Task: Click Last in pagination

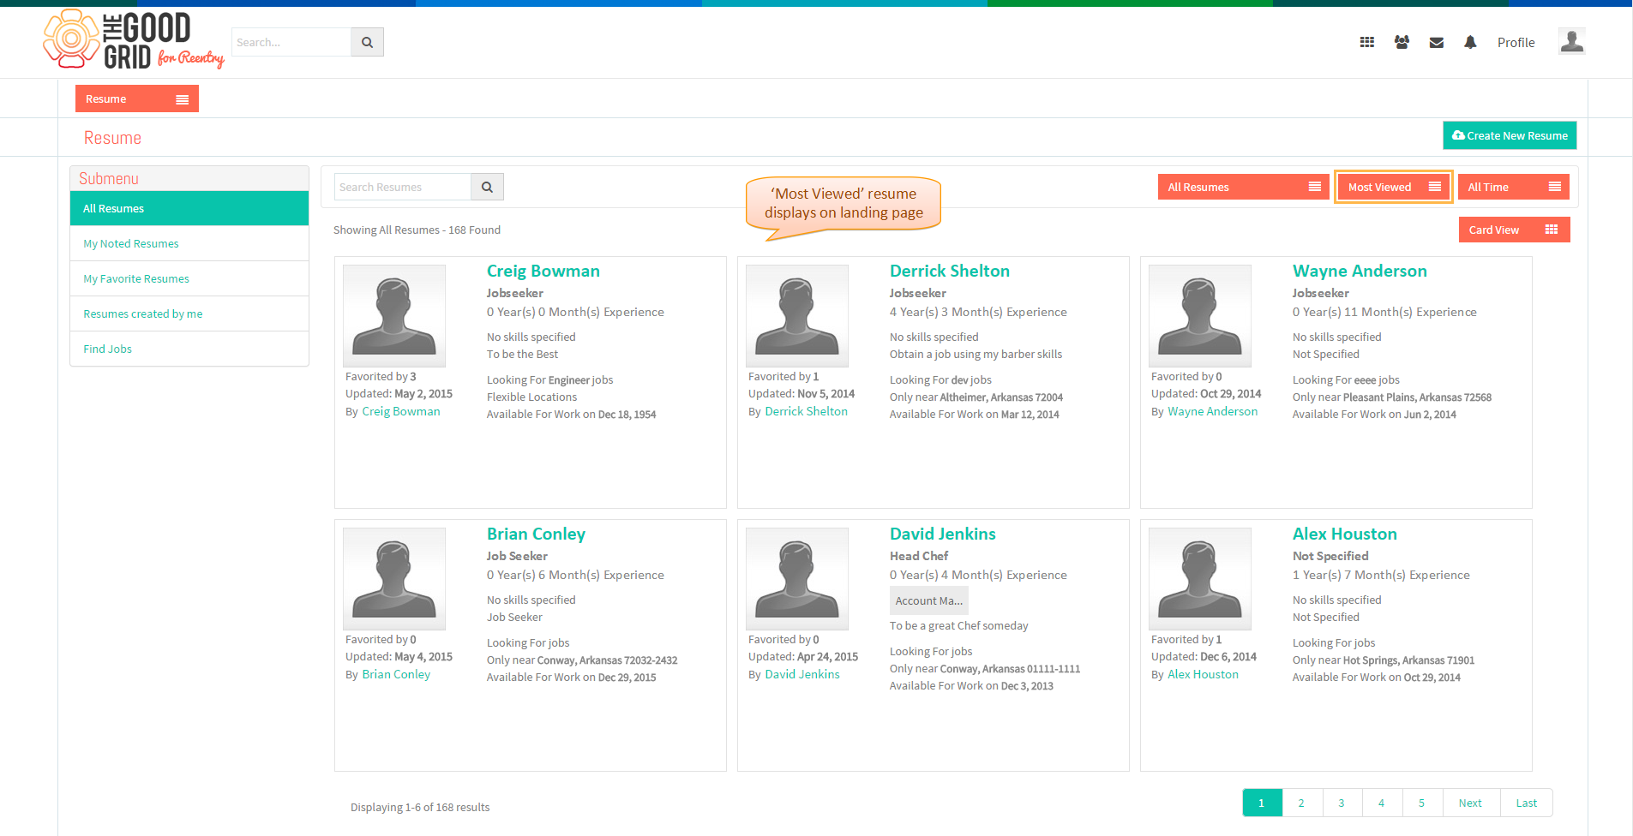Action: (x=1526, y=803)
